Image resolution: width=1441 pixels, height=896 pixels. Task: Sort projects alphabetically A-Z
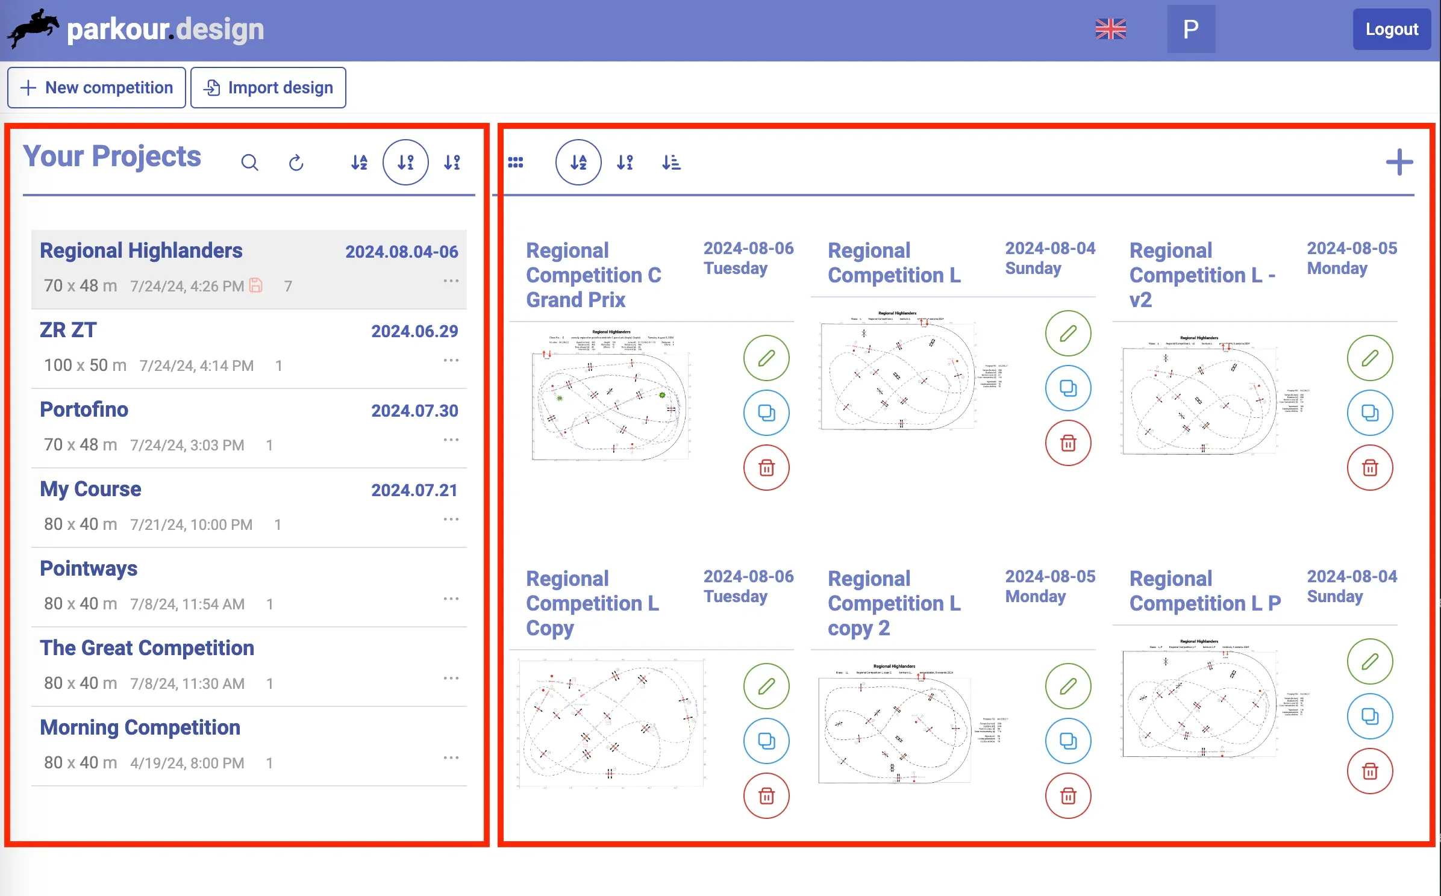(360, 163)
